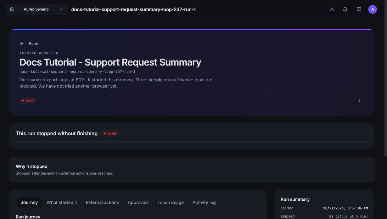Click the failed status badge under description
This screenshot has width=387, height=219.
[28, 101]
